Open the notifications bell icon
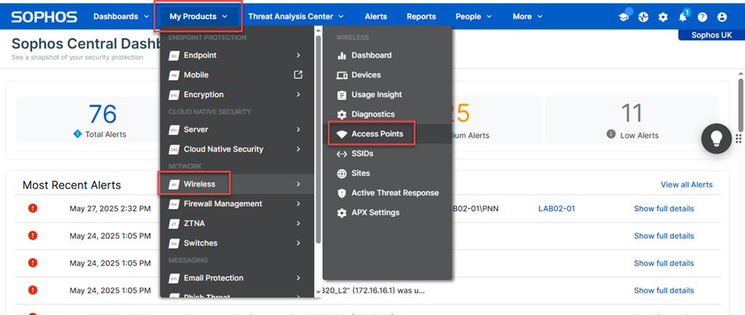The image size is (745, 315). (682, 17)
